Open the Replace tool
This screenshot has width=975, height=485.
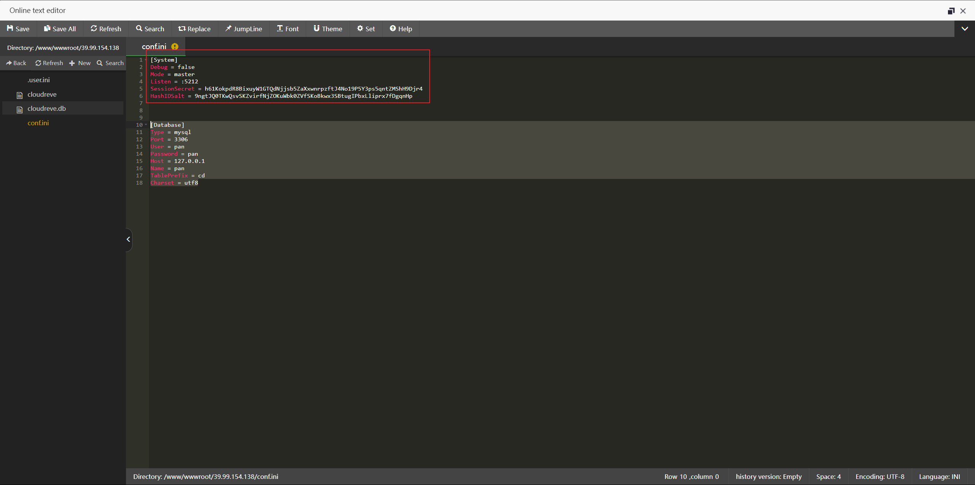[x=194, y=29]
